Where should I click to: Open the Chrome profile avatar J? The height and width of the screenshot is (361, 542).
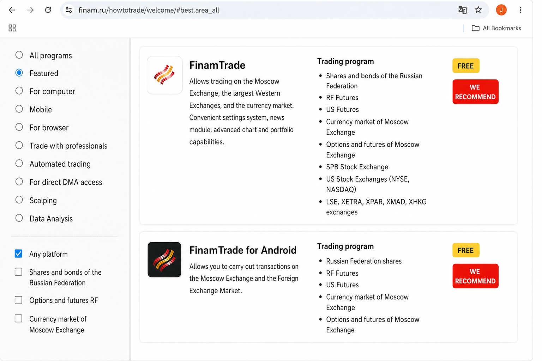click(x=501, y=10)
